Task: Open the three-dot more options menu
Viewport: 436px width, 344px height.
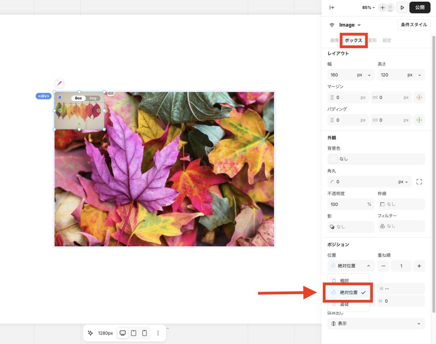Action: [158, 333]
